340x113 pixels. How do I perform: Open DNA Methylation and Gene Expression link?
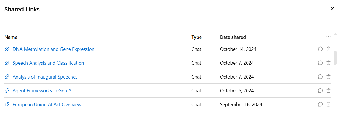tap(54, 49)
